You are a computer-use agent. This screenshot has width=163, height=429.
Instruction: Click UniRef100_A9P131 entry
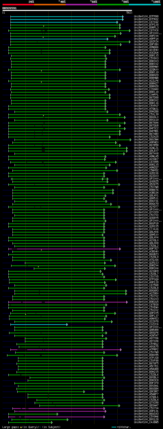click(x=146, y=411)
